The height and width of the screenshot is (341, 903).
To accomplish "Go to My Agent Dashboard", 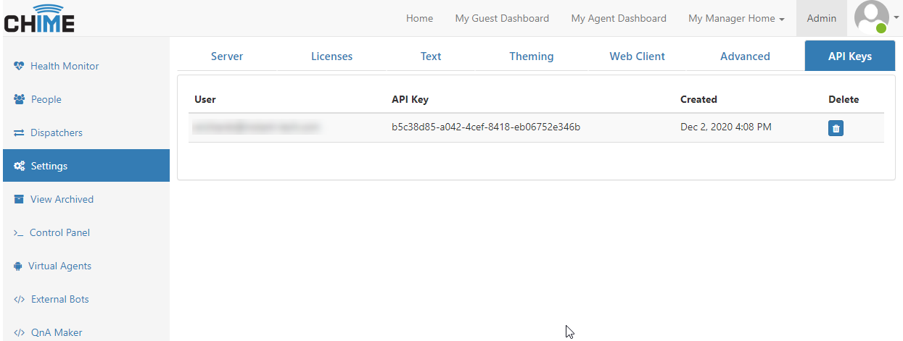I will (619, 19).
